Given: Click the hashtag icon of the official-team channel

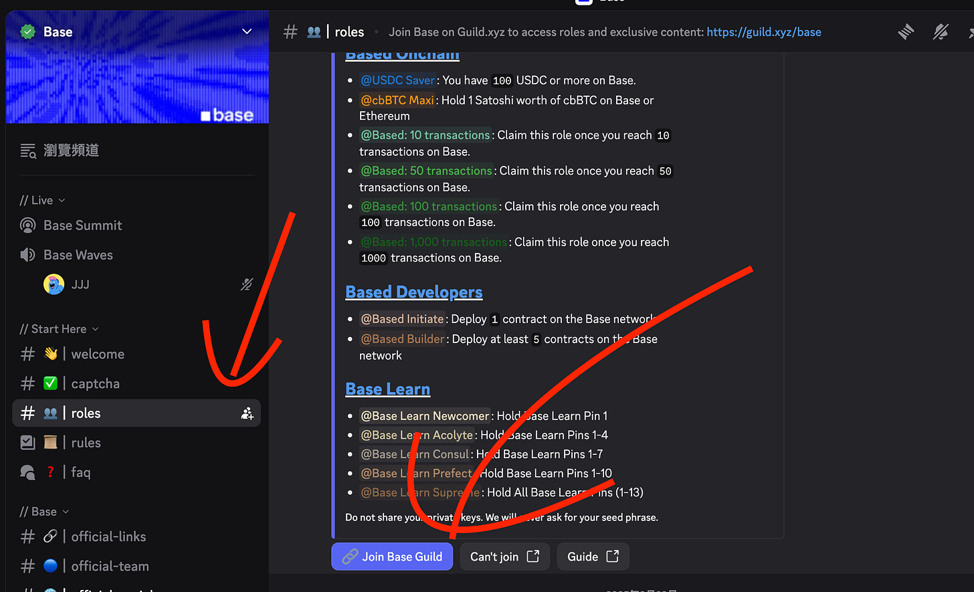Looking at the screenshot, I should pyautogui.click(x=27, y=566).
